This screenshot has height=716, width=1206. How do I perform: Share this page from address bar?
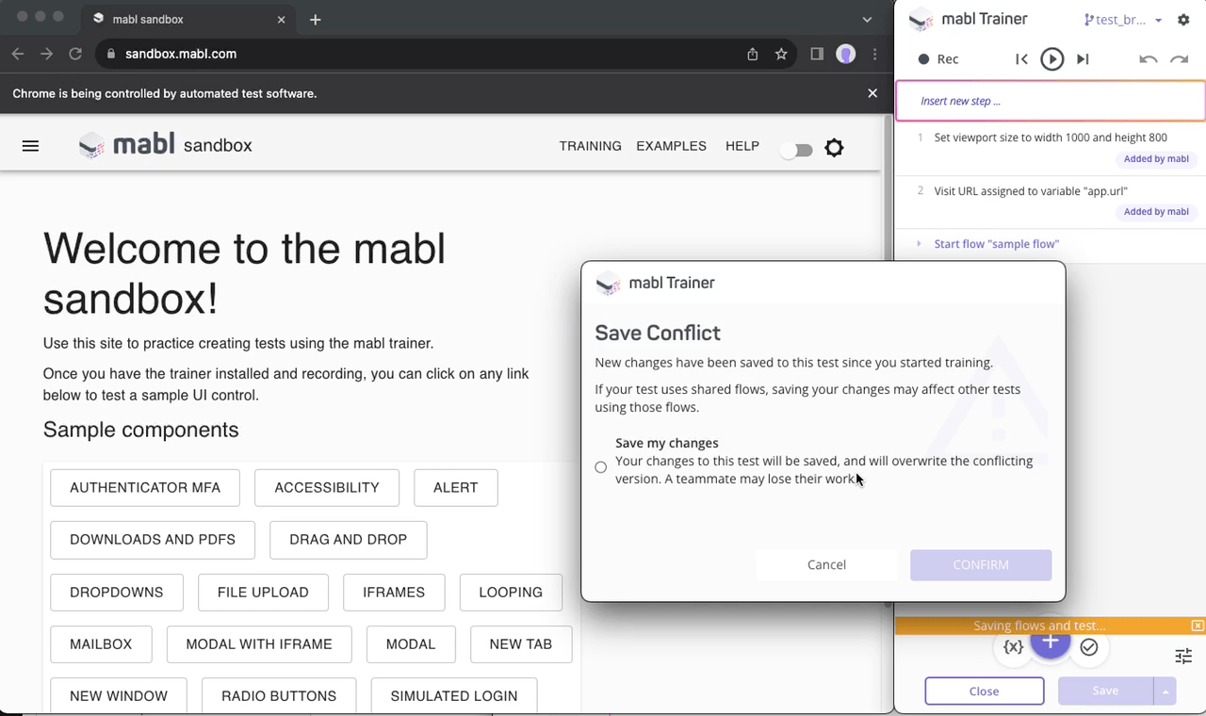pyautogui.click(x=753, y=54)
